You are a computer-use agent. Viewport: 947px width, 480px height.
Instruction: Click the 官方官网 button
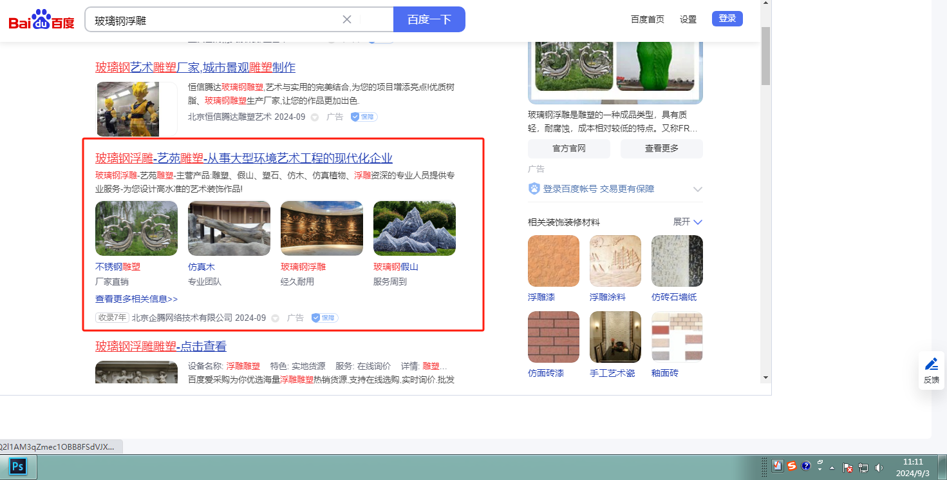point(569,149)
